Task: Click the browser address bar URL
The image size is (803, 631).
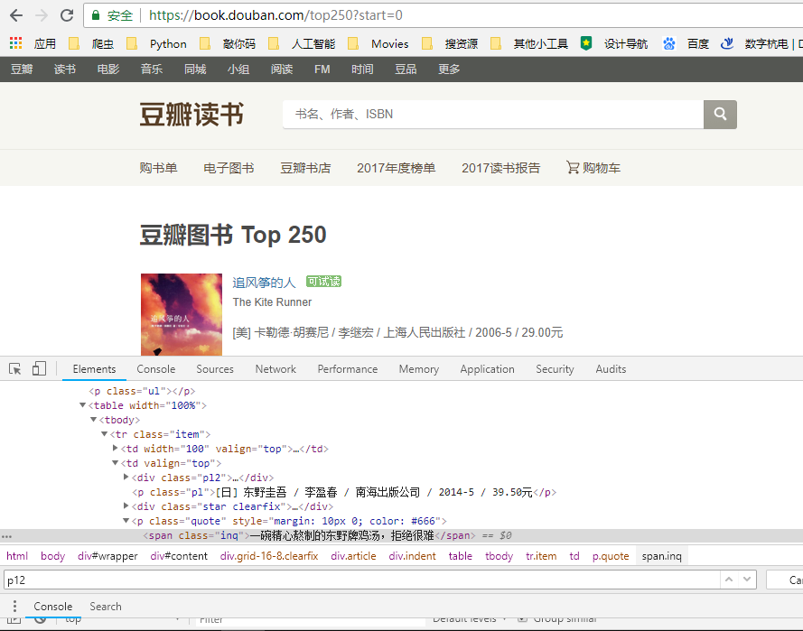Action: pyautogui.click(x=275, y=15)
